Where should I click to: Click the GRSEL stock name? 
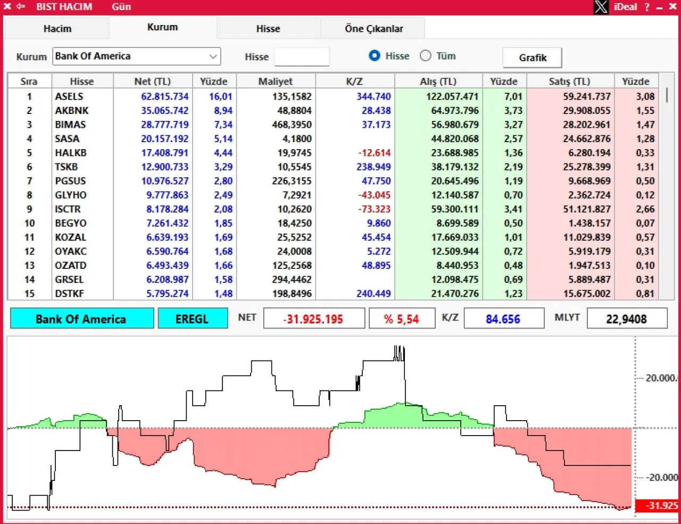tap(69, 280)
